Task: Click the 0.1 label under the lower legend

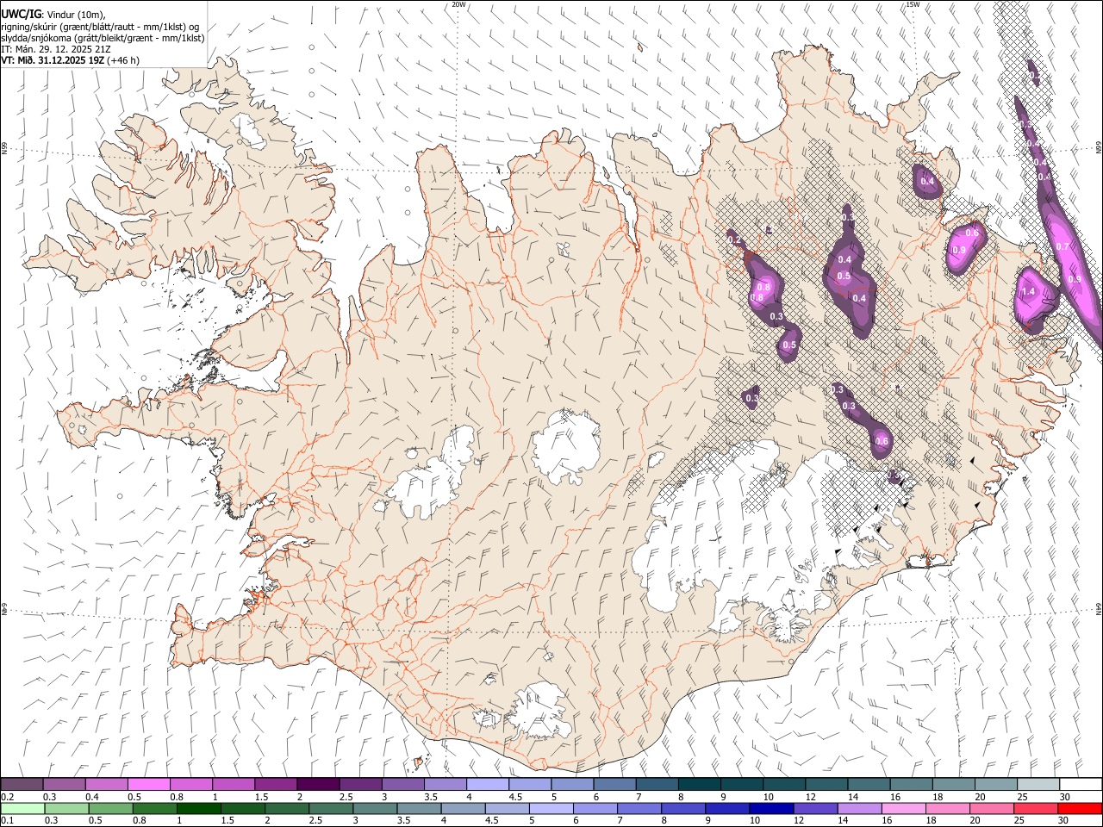Action: pos(7,821)
